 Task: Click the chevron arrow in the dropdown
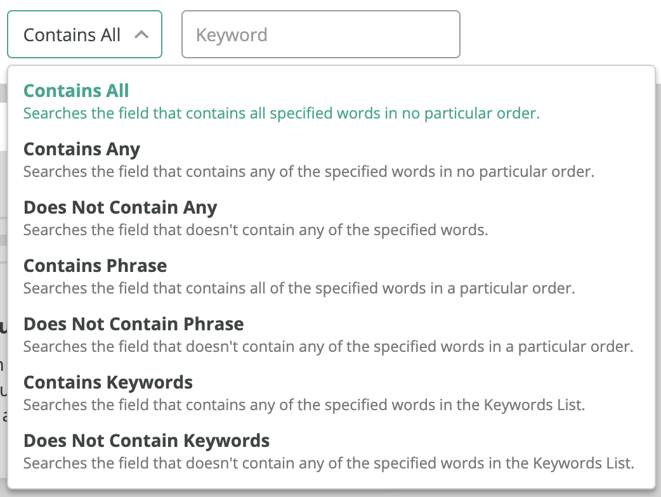[x=141, y=35]
